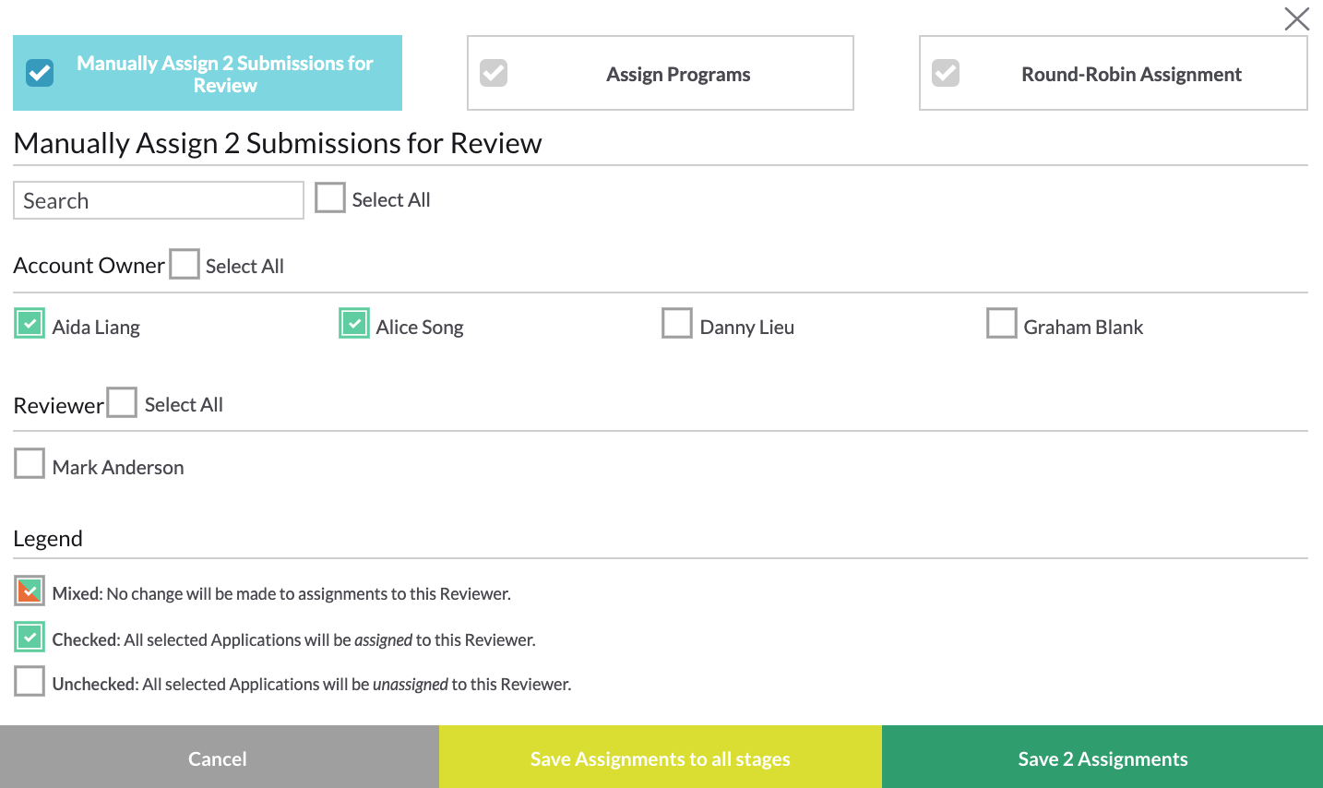Click the checkbox icon on Assign Programs tab
The image size is (1323, 788).
tap(494, 73)
